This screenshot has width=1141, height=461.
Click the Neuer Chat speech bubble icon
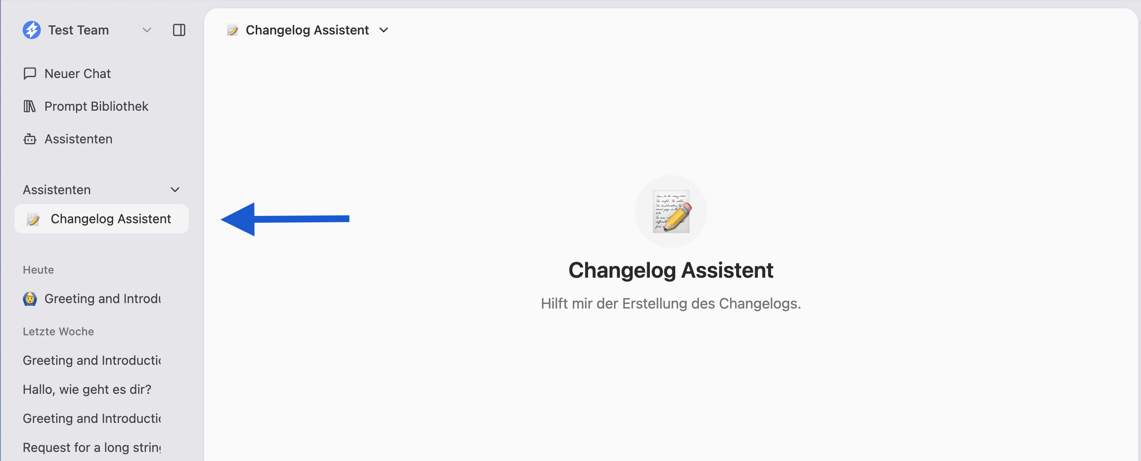(x=30, y=74)
